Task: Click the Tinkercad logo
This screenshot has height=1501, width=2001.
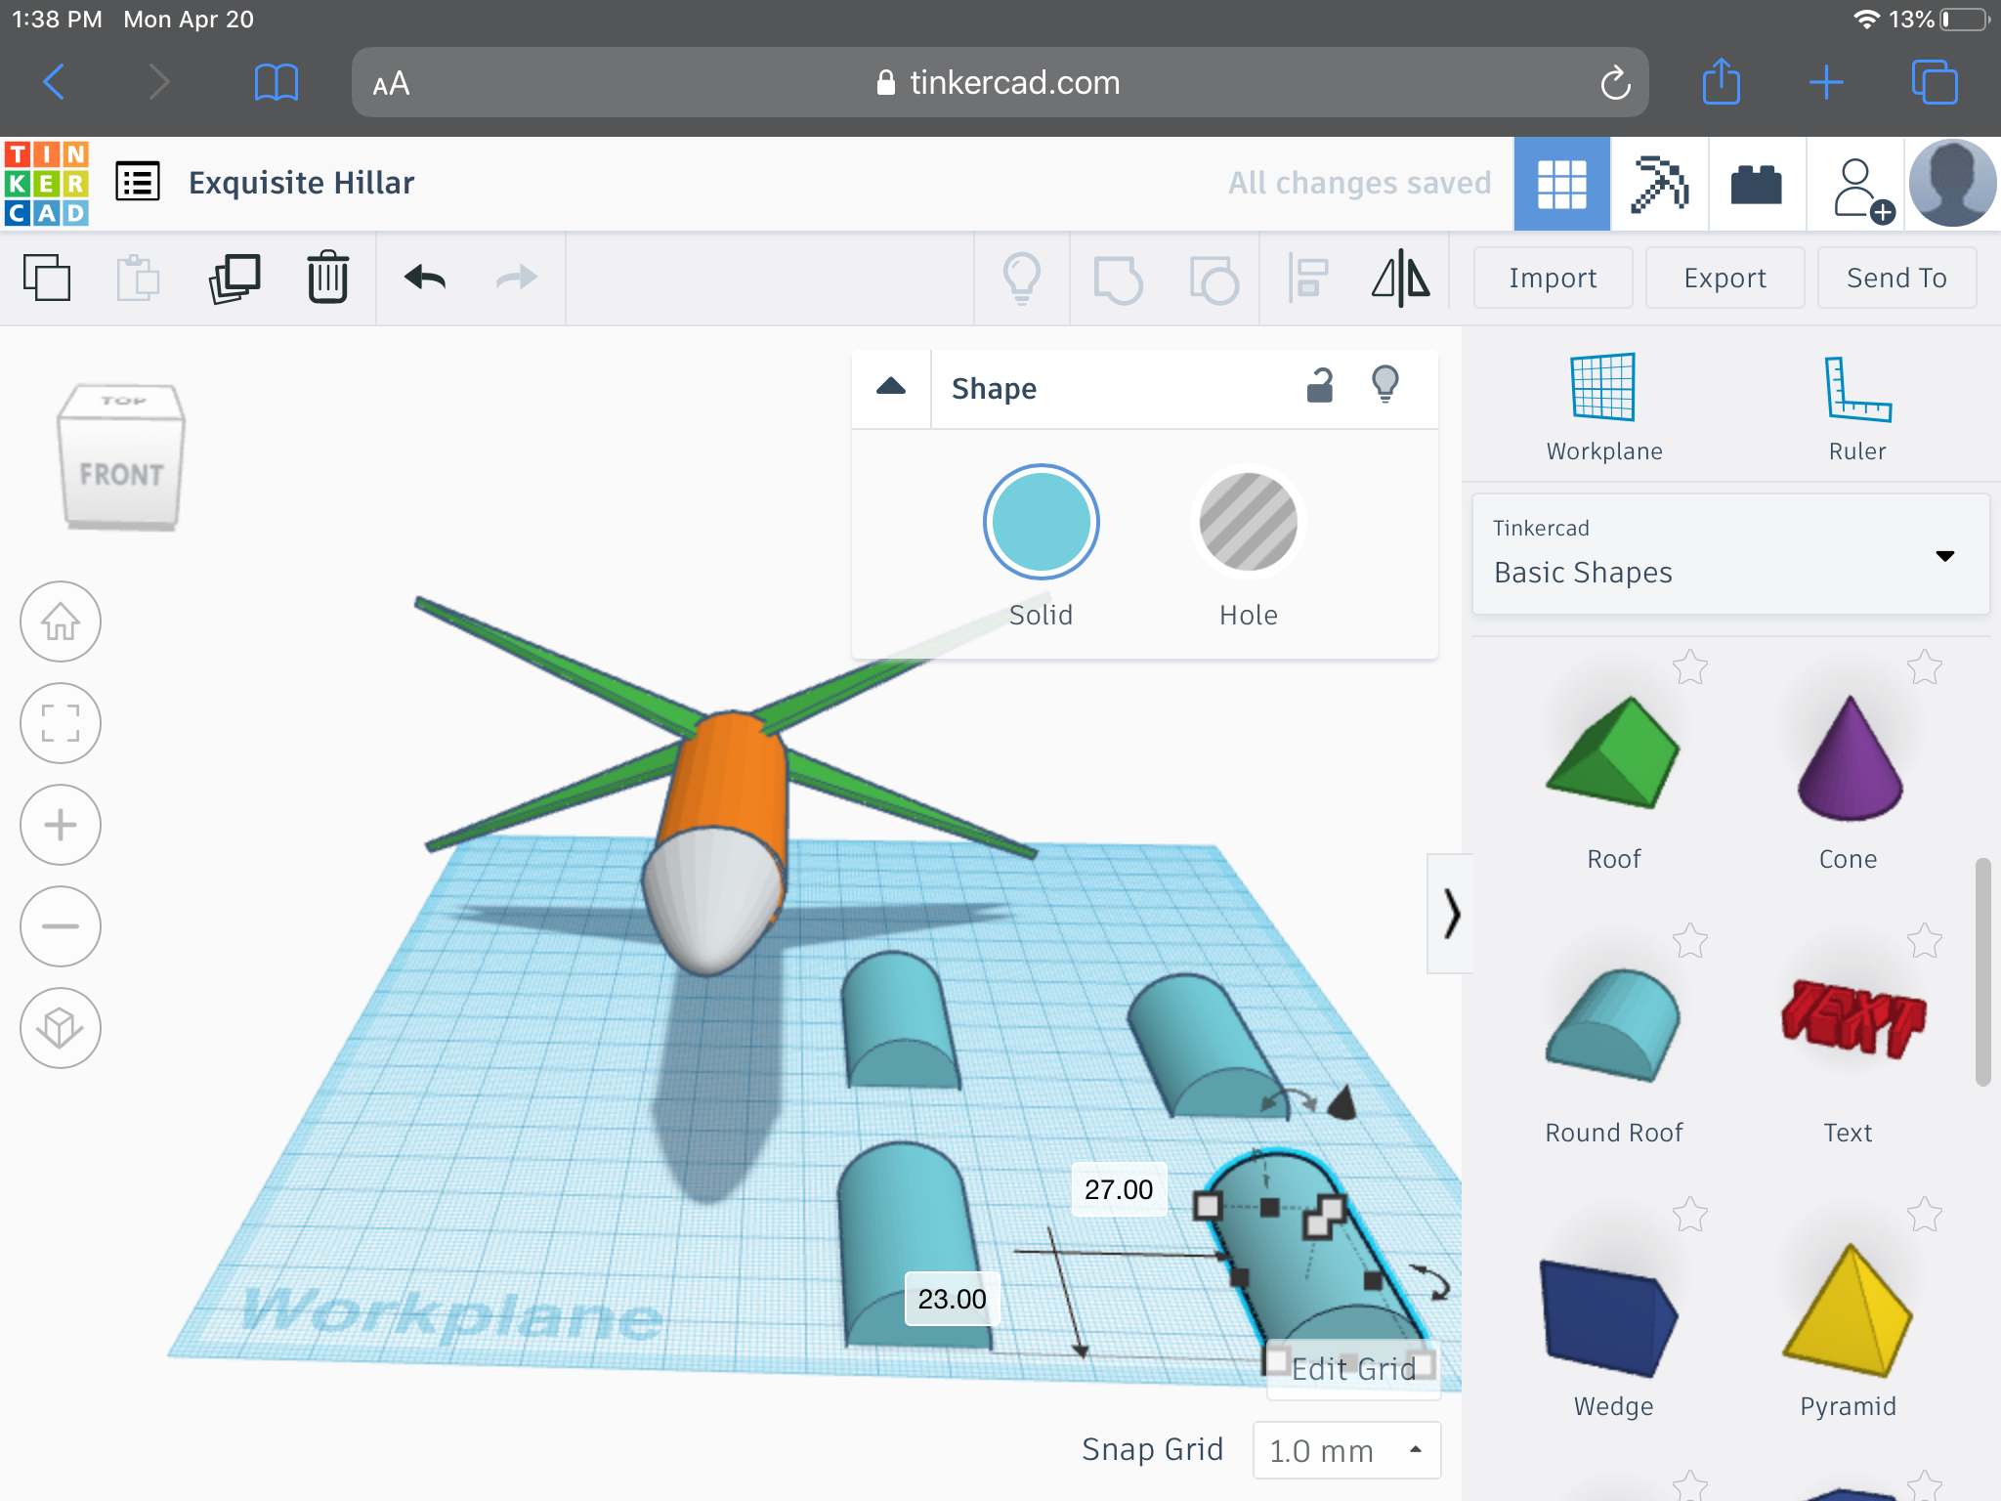Action: click(x=47, y=183)
